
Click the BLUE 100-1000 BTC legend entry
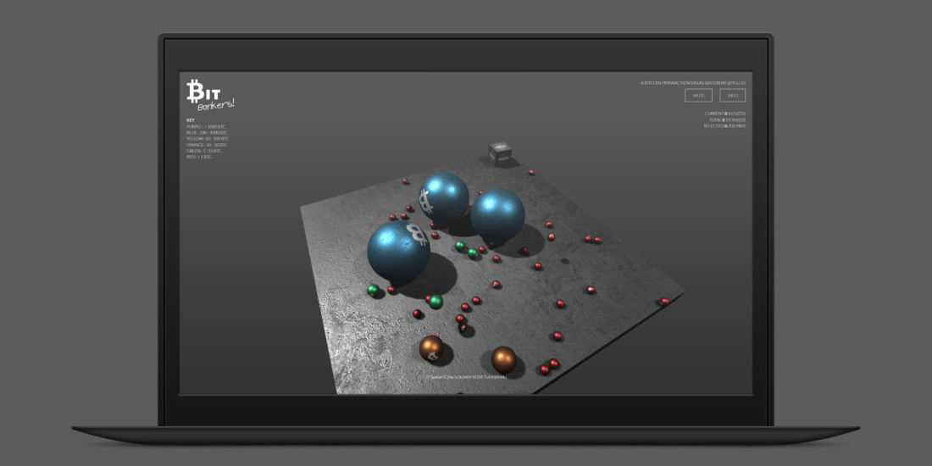tap(207, 132)
